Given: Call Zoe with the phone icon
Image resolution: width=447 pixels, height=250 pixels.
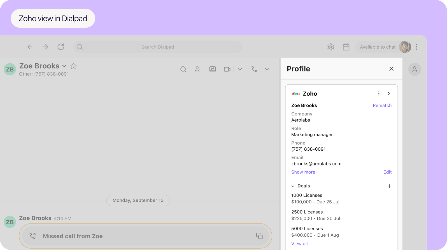Looking at the screenshot, I should [254, 69].
